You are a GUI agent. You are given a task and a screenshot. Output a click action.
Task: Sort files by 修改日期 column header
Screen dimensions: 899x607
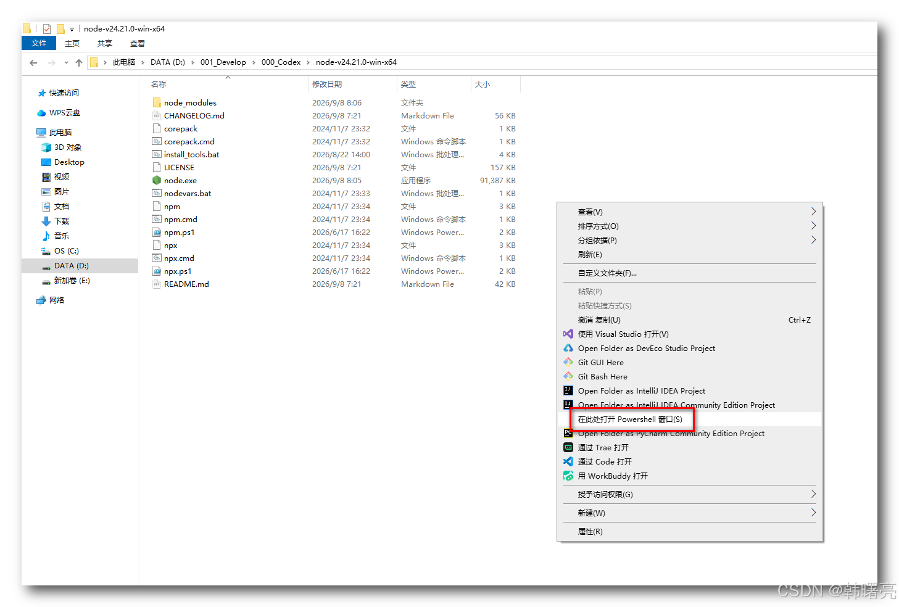327,85
